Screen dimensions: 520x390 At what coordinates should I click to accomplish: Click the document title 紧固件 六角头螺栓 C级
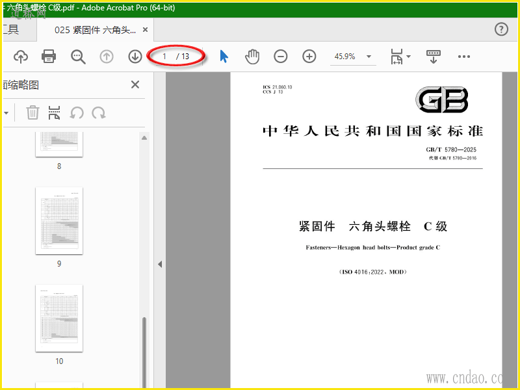[372, 226]
